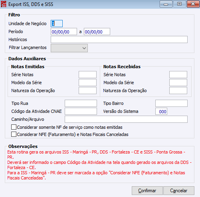Click Modelo da Série field under Notas Emitidas
200x197 pixels.
point(87,83)
